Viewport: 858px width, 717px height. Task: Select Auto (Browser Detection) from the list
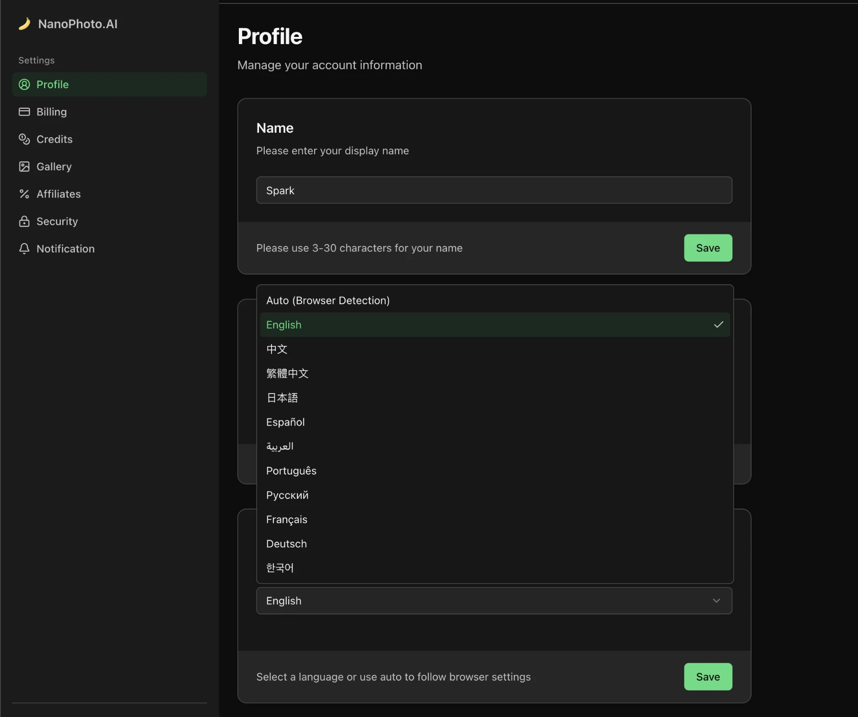(x=328, y=300)
